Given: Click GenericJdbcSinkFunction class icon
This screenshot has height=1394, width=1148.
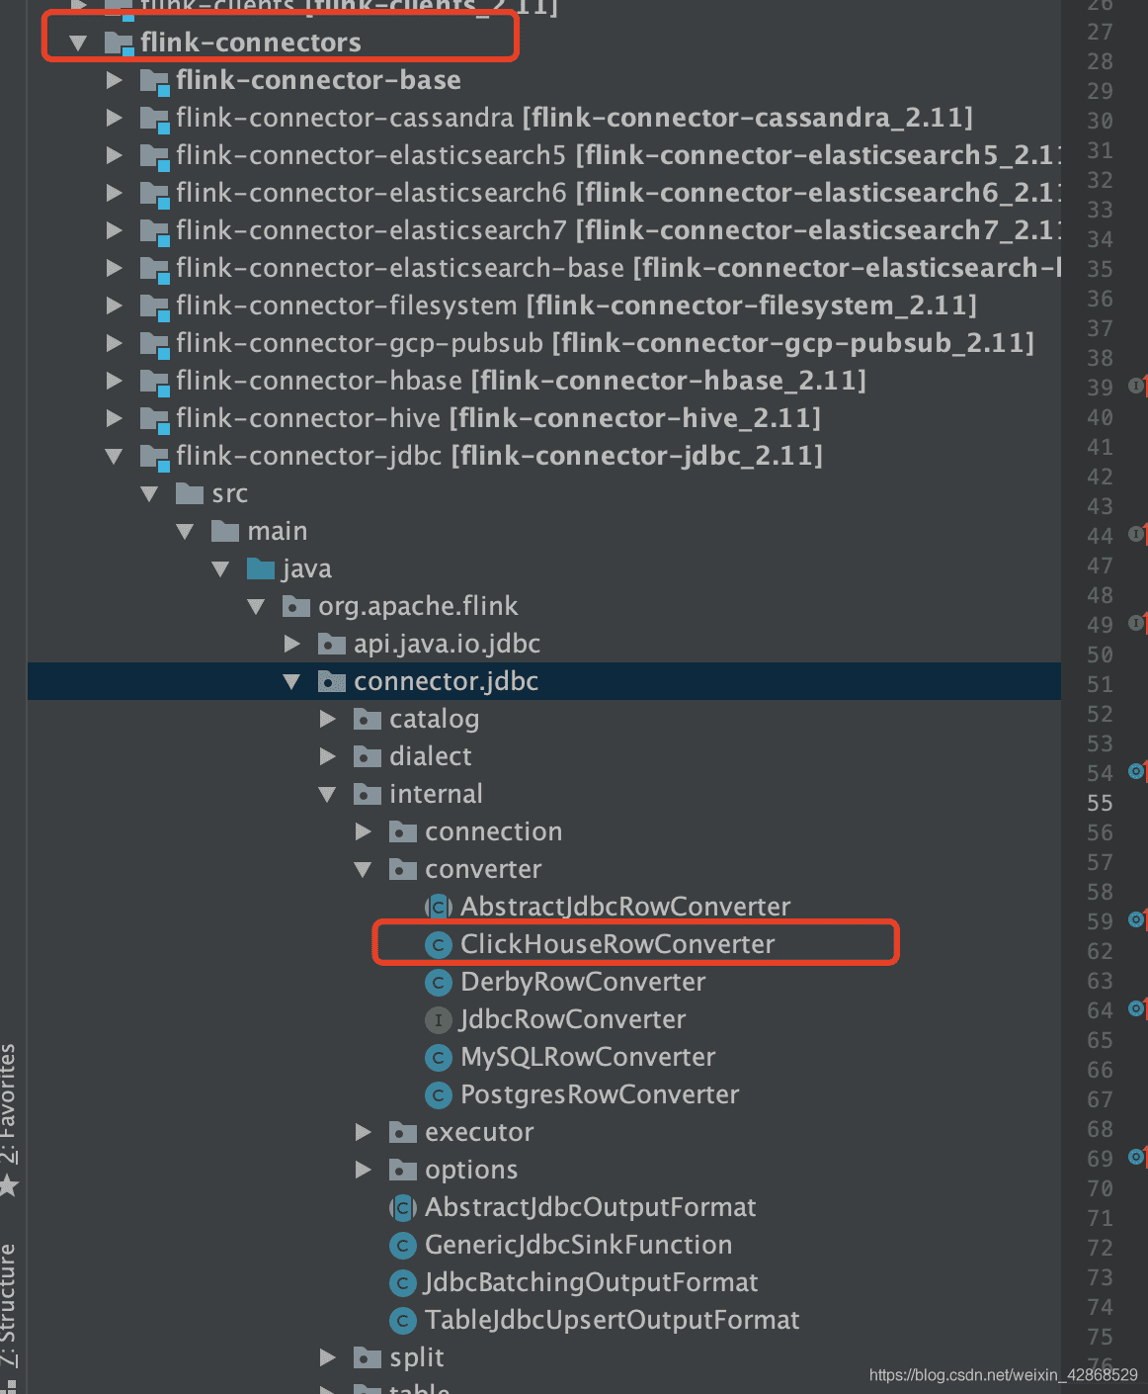Looking at the screenshot, I should pos(403,1245).
